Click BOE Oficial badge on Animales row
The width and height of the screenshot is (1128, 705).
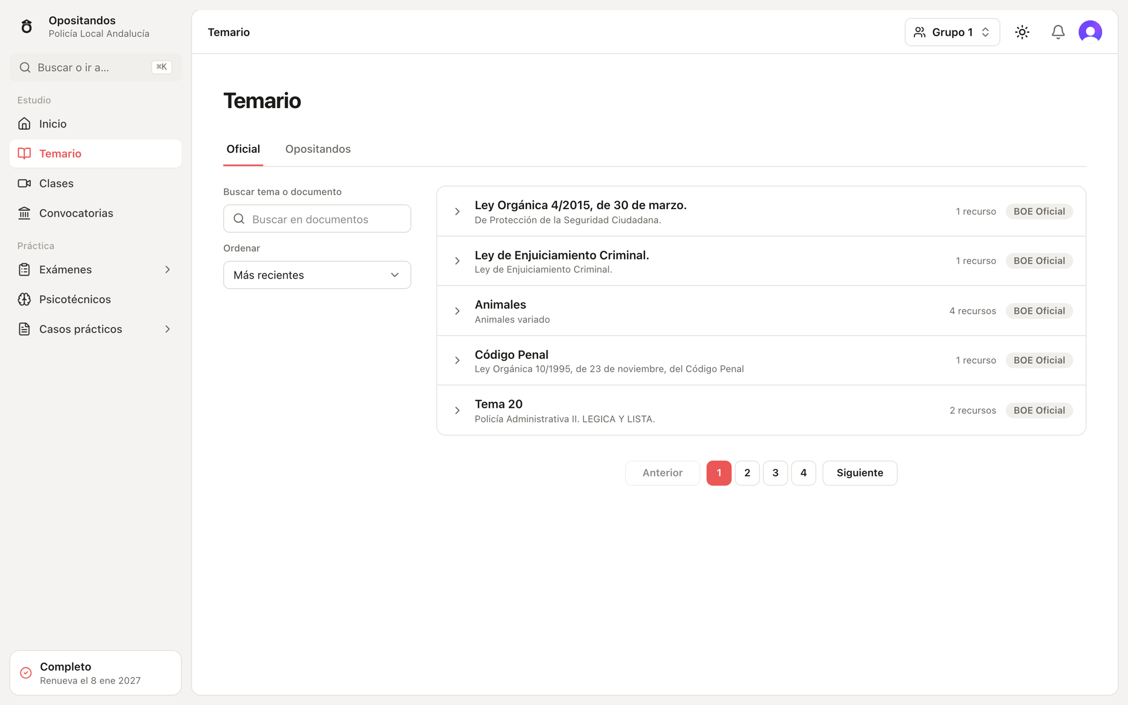(1039, 311)
